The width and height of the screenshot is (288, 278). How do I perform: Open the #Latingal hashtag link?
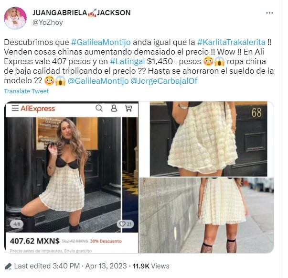point(128,61)
